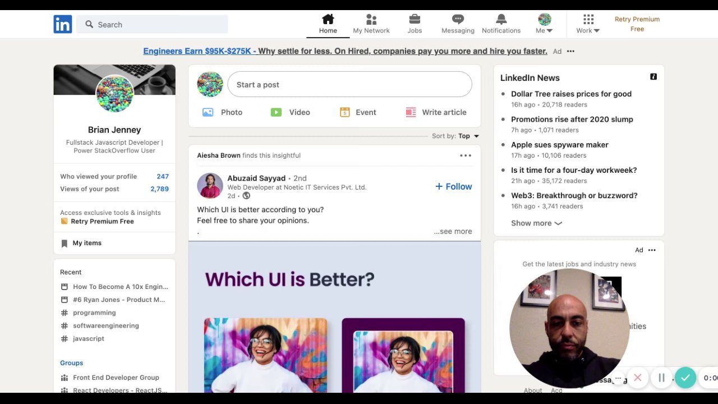The width and height of the screenshot is (718, 404).
Task: Read Apple sues spyware maker story
Action: (559, 145)
